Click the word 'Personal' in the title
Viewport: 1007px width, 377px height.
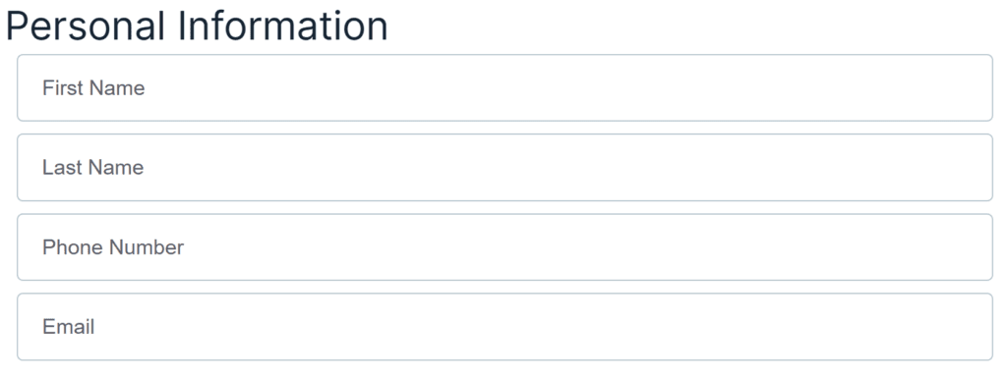87,26
